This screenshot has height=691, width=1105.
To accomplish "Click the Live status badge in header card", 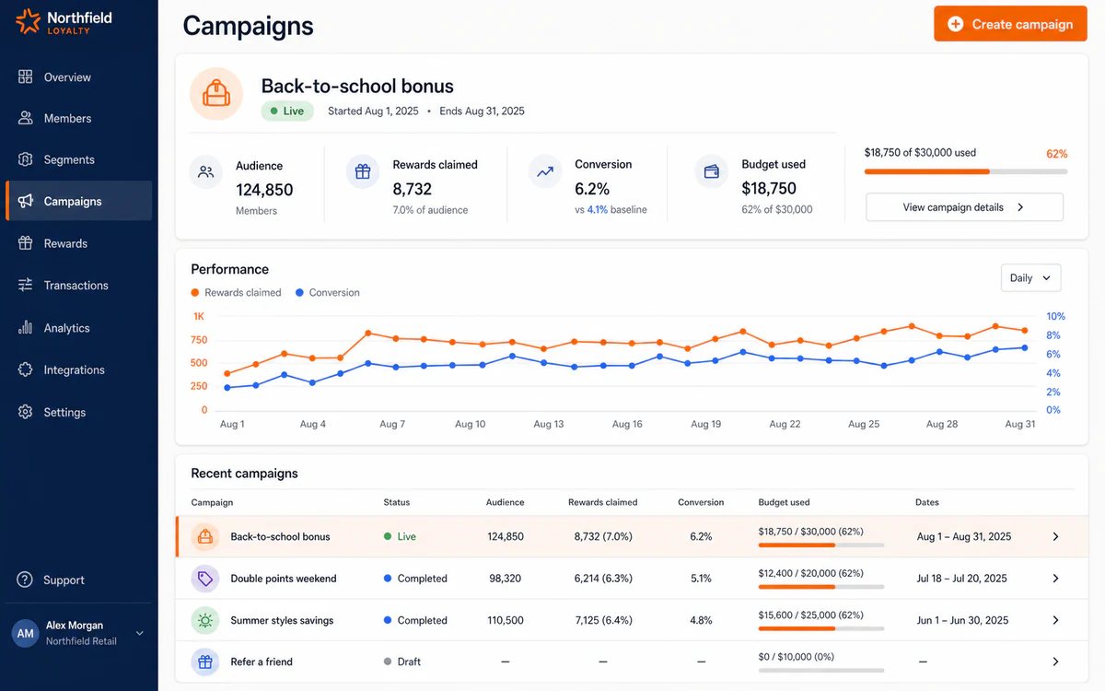I will 287,111.
